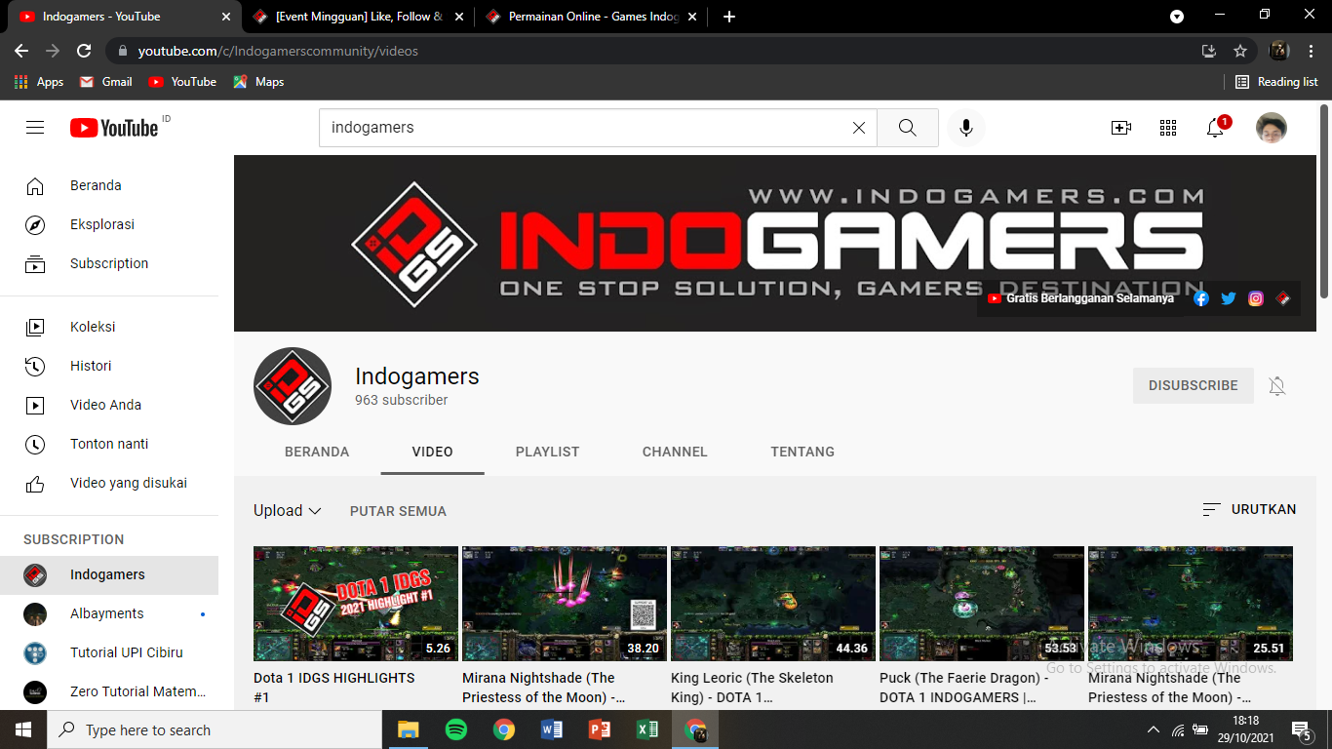This screenshot has width=1332, height=749.
Task: Open the account avatar menu
Action: (1272, 128)
